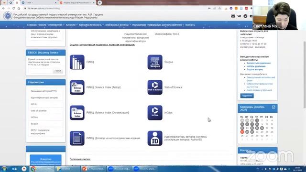Expand the Книгообеспеченность menu dropdown
Viewport: 306px width, 172px height.
[91, 25]
